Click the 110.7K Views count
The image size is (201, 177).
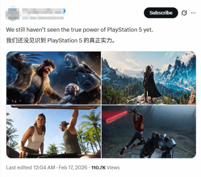(x=105, y=167)
